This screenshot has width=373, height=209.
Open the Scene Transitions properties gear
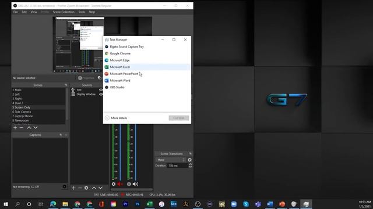[189, 160]
